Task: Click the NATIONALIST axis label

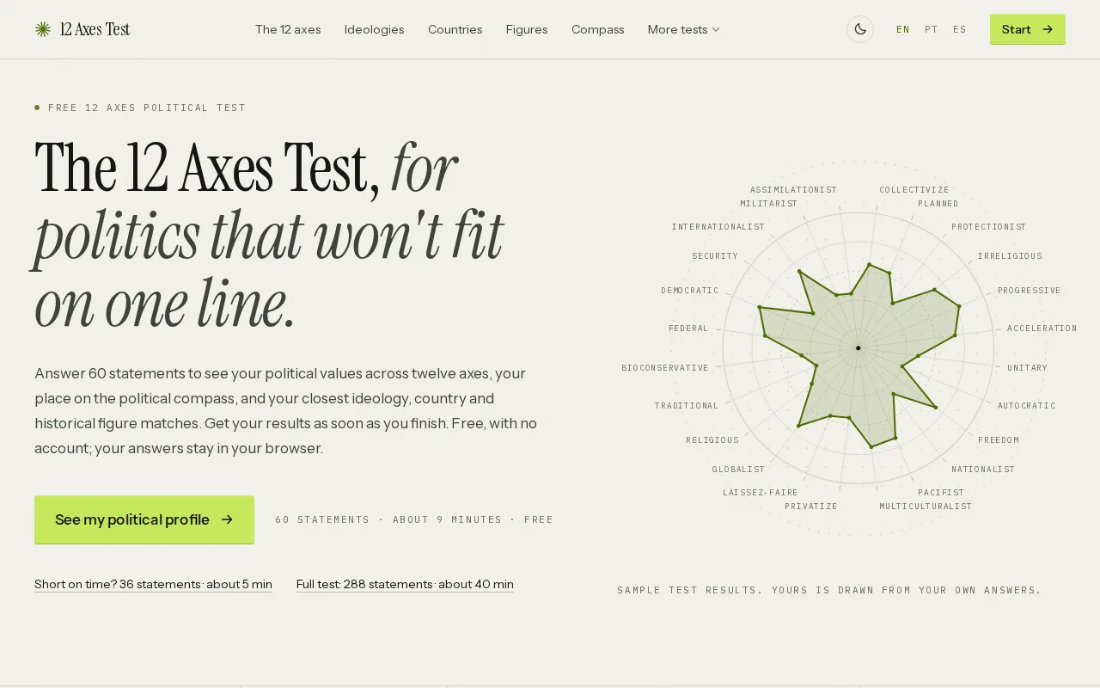Action: pos(983,470)
